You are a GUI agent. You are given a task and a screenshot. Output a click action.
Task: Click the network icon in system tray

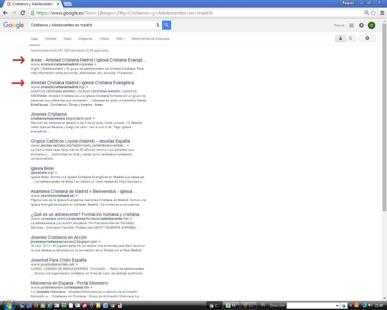click(365, 305)
